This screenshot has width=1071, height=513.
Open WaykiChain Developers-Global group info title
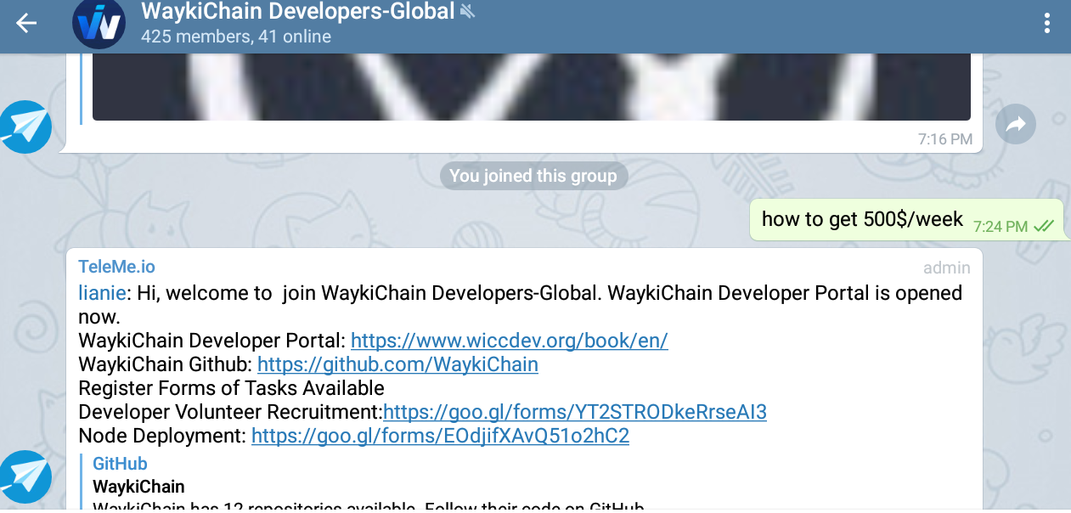(297, 12)
